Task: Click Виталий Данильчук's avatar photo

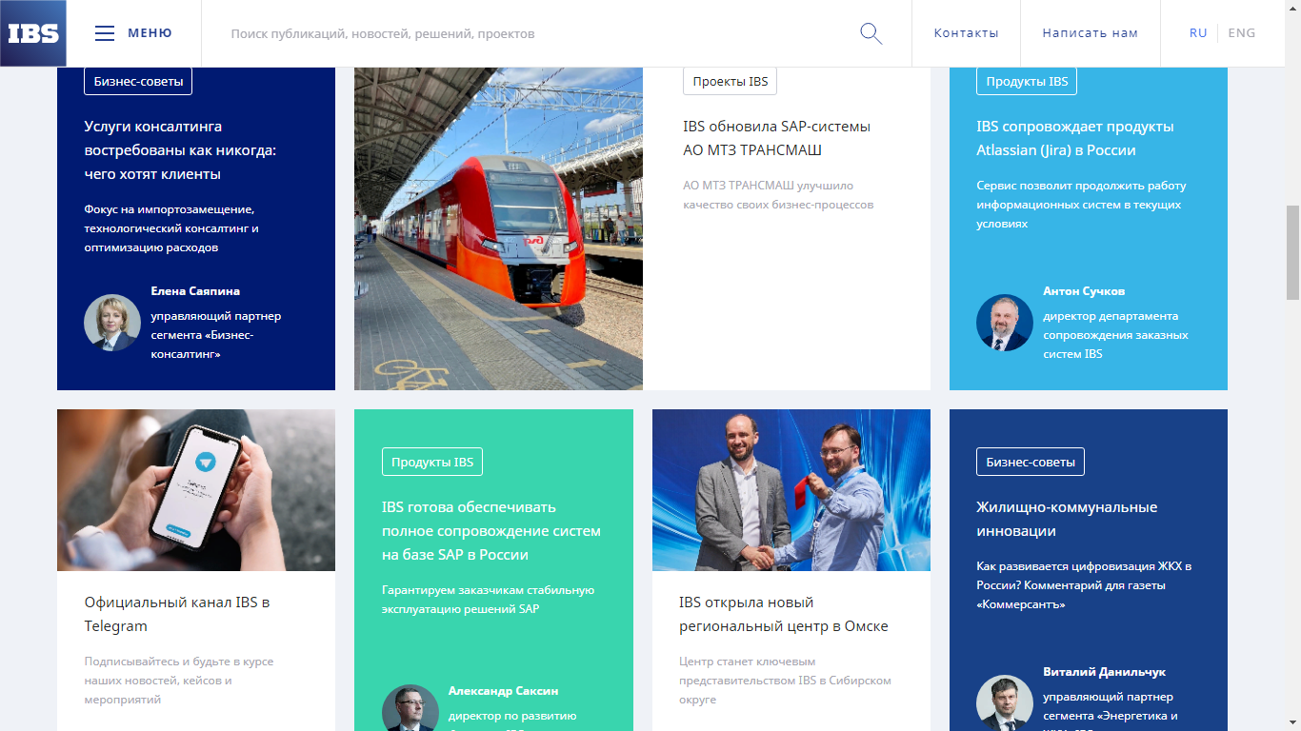Action: point(1004,702)
